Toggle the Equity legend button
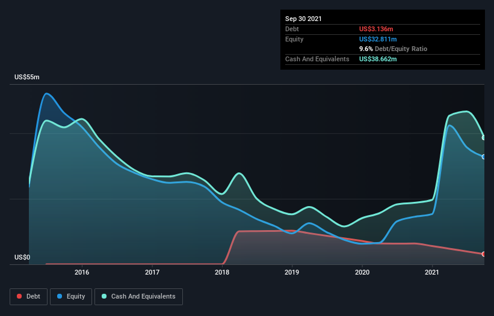This screenshot has height=316, width=494. pos(71,297)
